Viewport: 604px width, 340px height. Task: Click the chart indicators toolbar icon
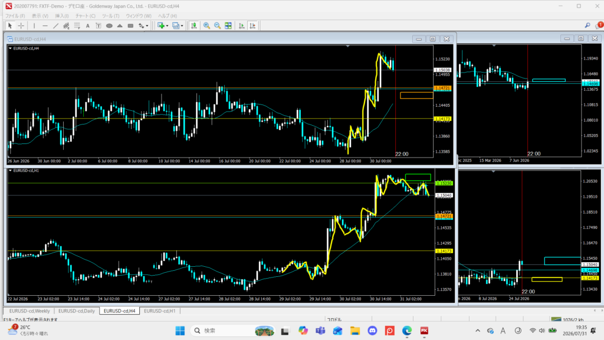tap(194, 26)
